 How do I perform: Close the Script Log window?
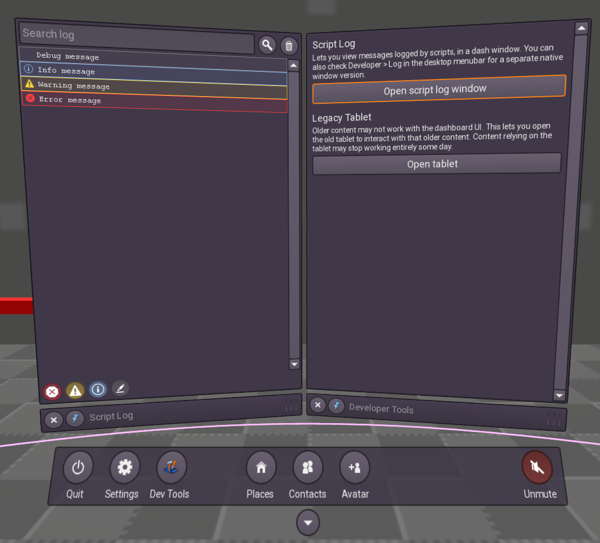pyautogui.click(x=54, y=420)
